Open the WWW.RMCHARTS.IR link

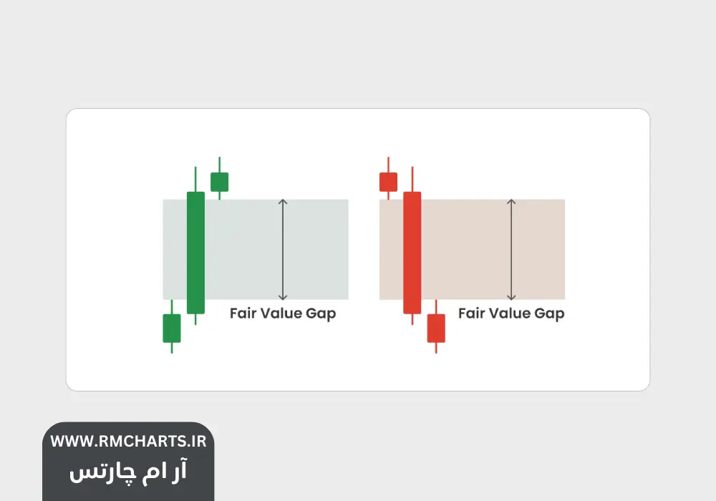[x=128, y=442]
